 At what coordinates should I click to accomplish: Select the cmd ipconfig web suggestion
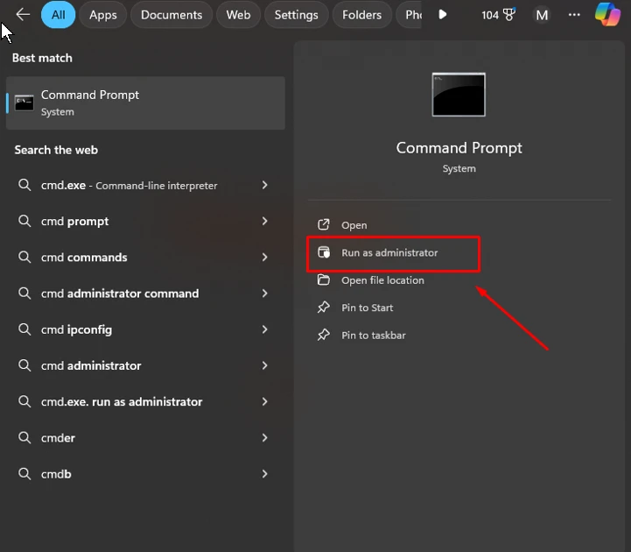pyautogui.click(x=145, y=329)
